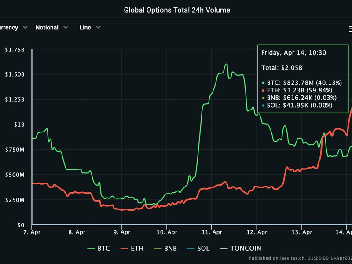The height and width of the screenshot is (264, 352).
Task: Click the Total: $2.05B tooltip line
Action: click(x=281, y=67)
